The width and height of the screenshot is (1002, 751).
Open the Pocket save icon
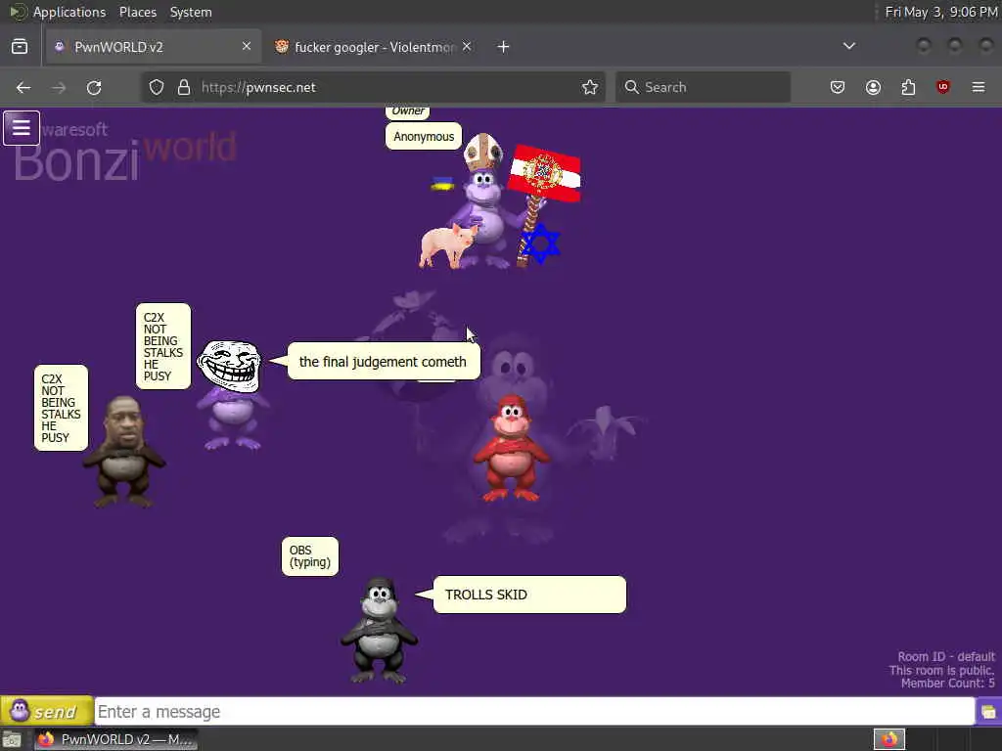click(838, 87)
